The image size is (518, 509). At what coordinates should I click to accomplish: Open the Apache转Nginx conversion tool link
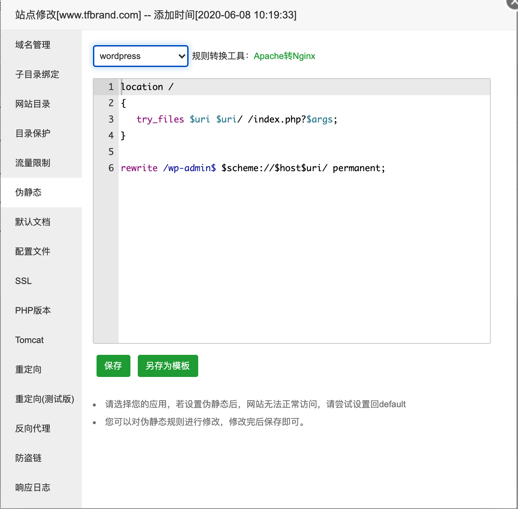coord(284,56)
